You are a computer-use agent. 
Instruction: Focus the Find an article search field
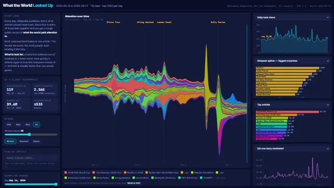click(31, 158)
